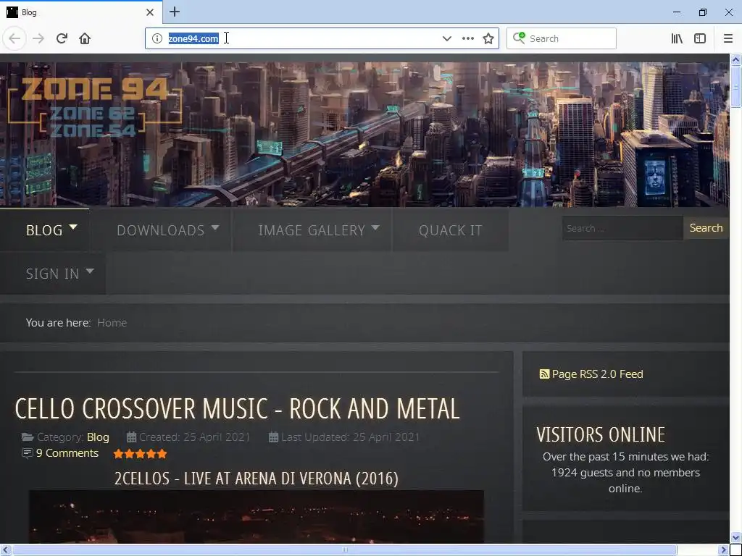Open the Blog category link

98,437
